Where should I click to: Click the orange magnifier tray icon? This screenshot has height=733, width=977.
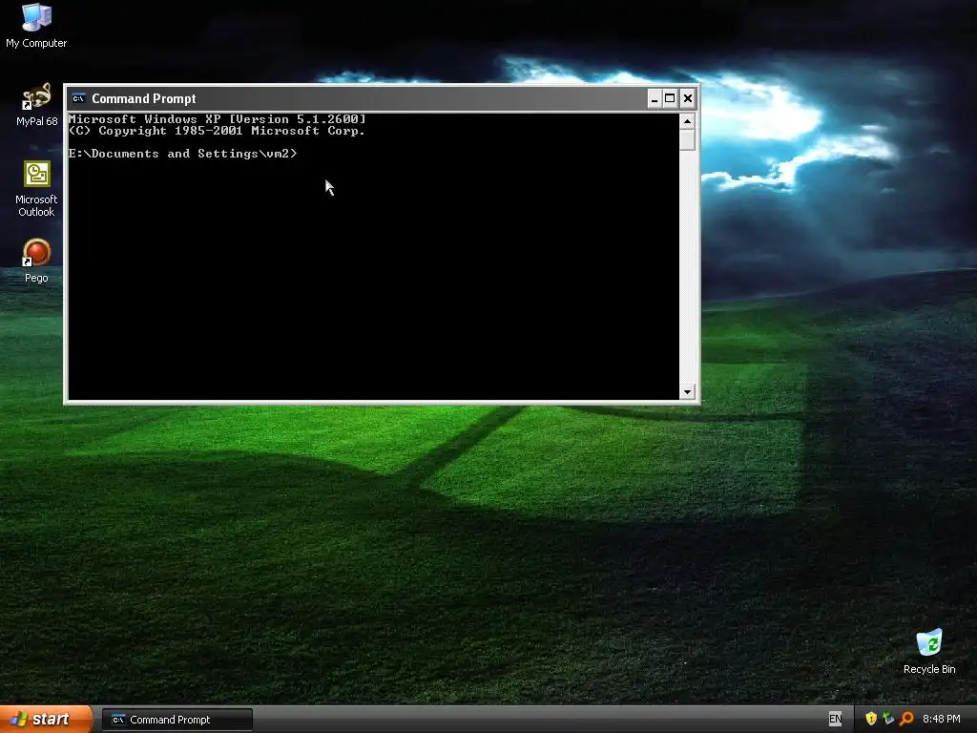[906, 719]
